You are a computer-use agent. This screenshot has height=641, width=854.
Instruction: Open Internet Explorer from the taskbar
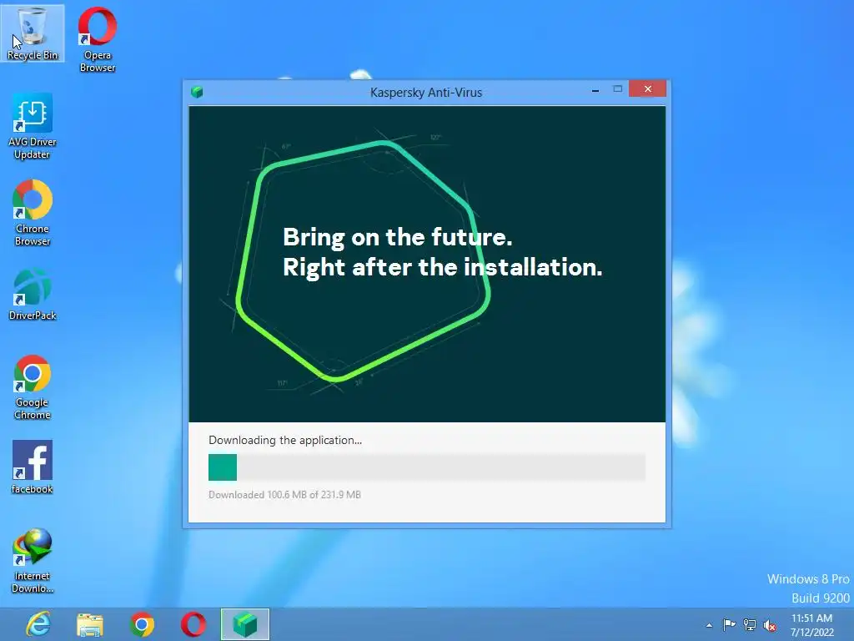38,624
